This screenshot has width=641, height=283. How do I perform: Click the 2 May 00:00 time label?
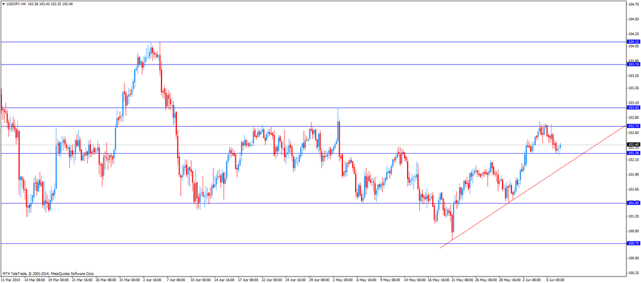(342, 280)
